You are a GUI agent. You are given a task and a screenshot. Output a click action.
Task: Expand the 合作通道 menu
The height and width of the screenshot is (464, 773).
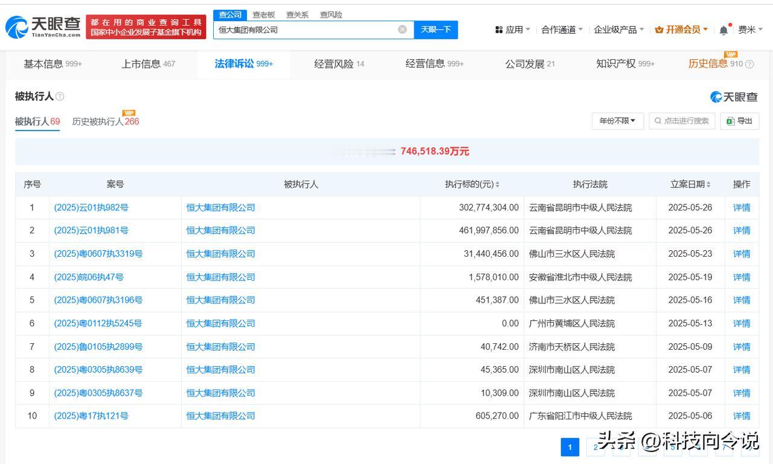point(562,30)
